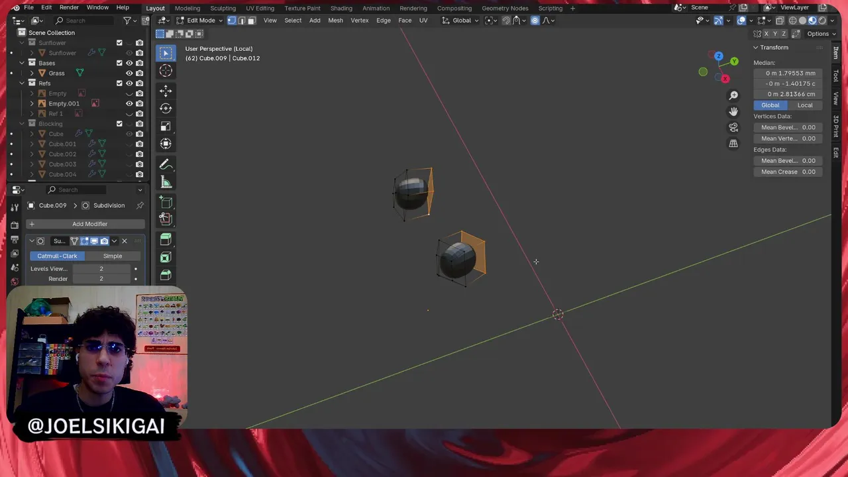Select the Add Cube tool
Screen dimensions: 848x477
click(166, 202)
